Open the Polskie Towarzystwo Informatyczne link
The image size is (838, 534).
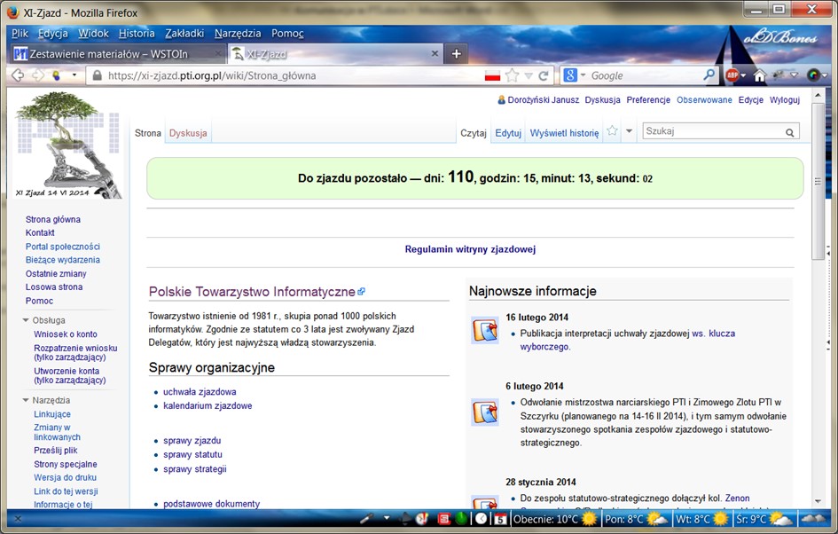(x=252, y=291)
